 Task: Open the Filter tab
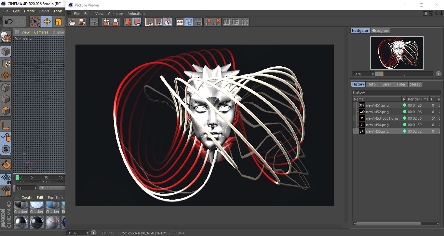(x=401, y=84)
